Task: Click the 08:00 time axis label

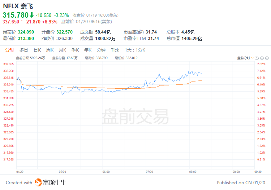Action: point(193,172)
